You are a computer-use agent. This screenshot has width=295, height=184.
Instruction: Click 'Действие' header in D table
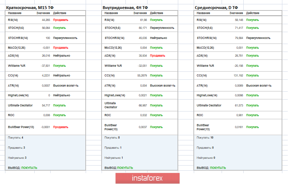click(x=253, y=13)
